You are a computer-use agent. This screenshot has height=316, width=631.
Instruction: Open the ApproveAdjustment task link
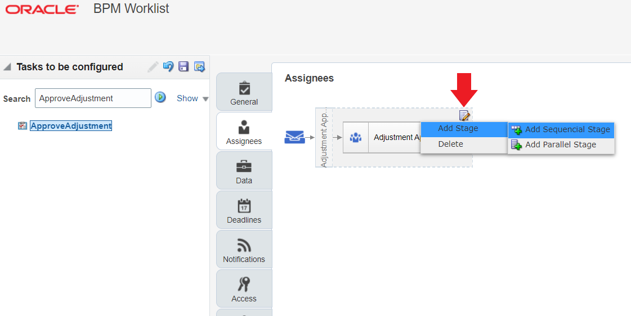[71, 126]
